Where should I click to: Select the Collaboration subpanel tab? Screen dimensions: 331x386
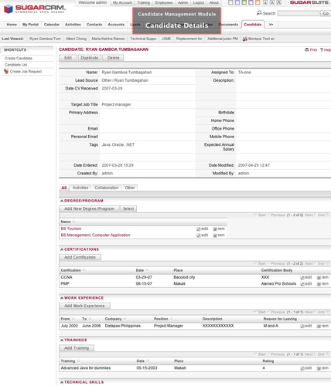tap(107, 188)
